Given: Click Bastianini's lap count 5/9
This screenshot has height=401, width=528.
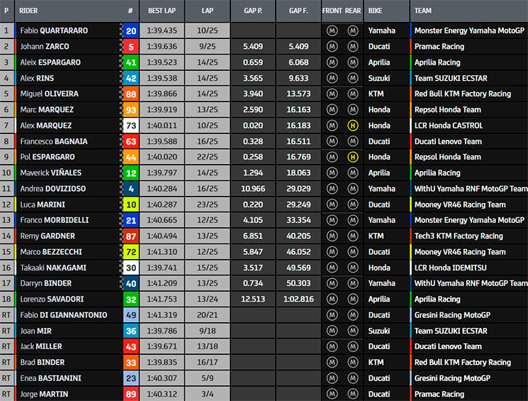Looking at the screenshot, I should point(208,378).
